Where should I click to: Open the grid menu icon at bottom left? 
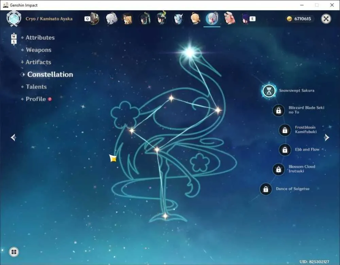[14, 252]
